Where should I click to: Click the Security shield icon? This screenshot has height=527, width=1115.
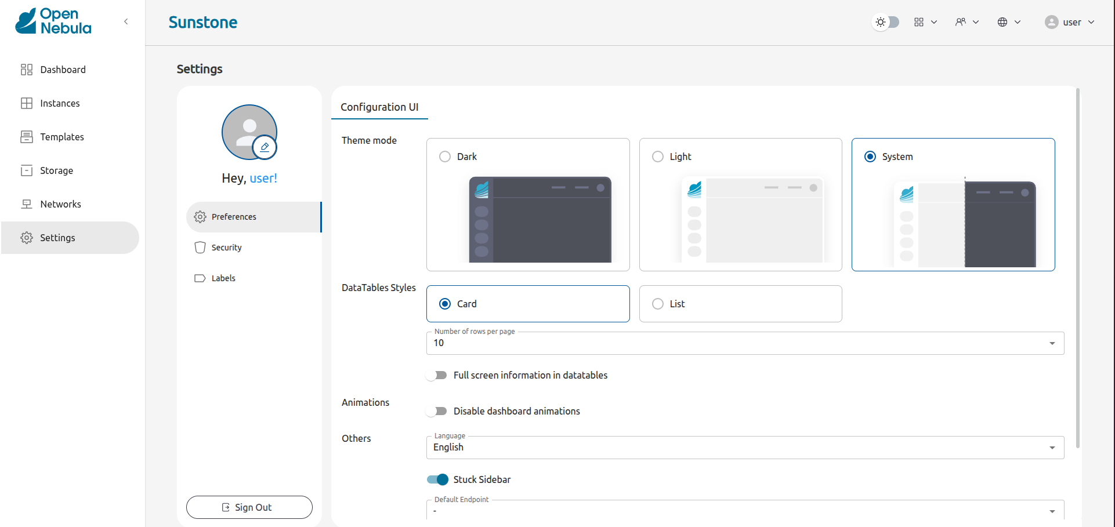(x=200, y=247)
